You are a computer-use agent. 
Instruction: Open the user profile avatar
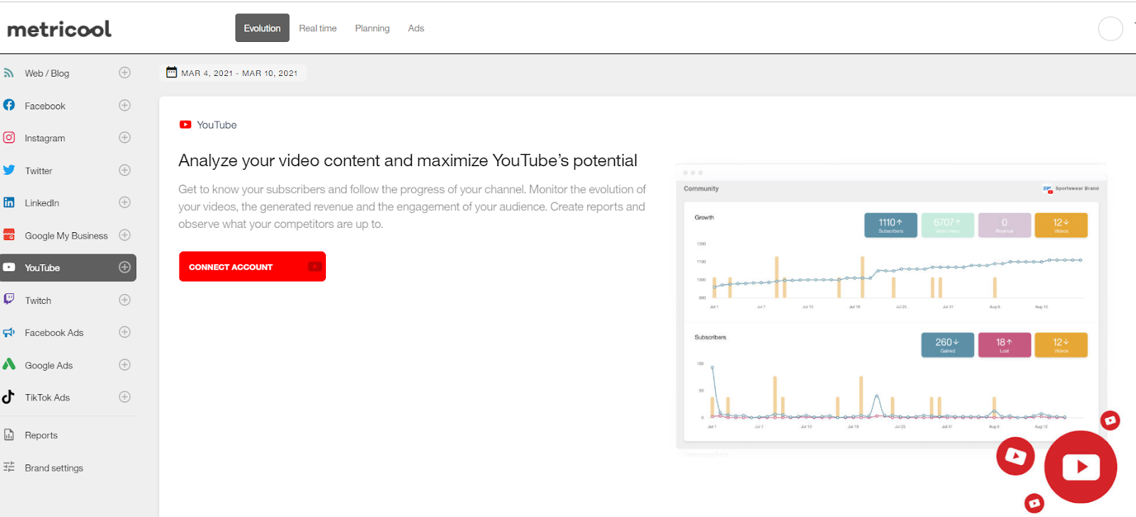click(1110, 28)
